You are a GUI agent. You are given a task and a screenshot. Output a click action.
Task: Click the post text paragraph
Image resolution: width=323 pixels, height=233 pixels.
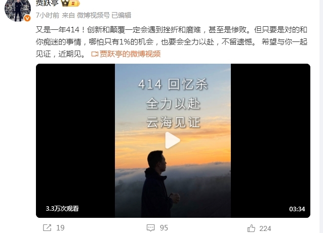172,42
